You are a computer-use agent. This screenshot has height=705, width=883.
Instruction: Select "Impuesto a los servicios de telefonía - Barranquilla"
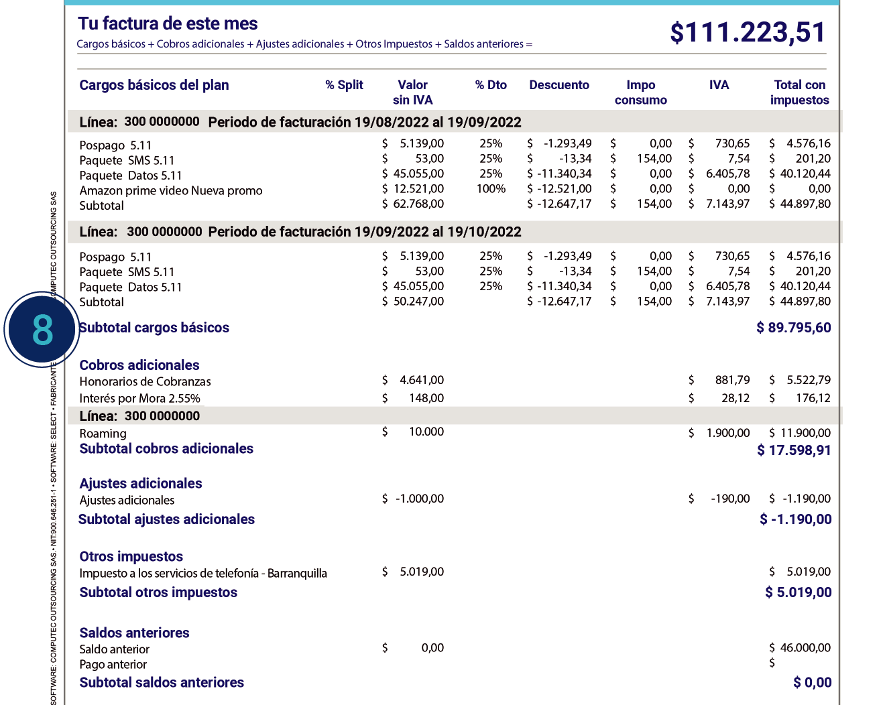203,574
